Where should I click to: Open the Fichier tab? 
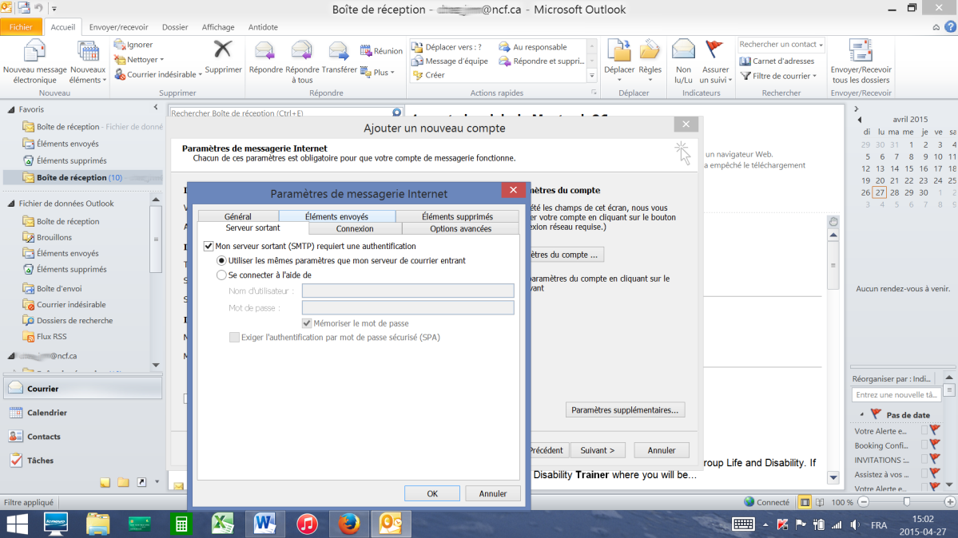coord(21,27)
